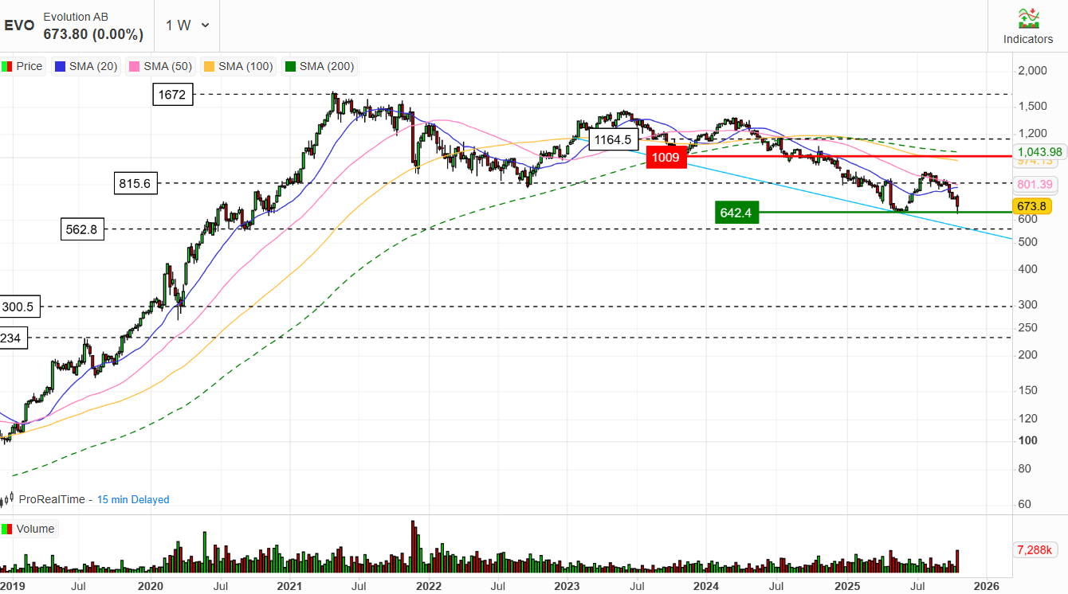Image resolution: width=1068 pixels, height=594 pixels.
Task: Click the 7,288k volume value tag
Action: click(1035, 550)
